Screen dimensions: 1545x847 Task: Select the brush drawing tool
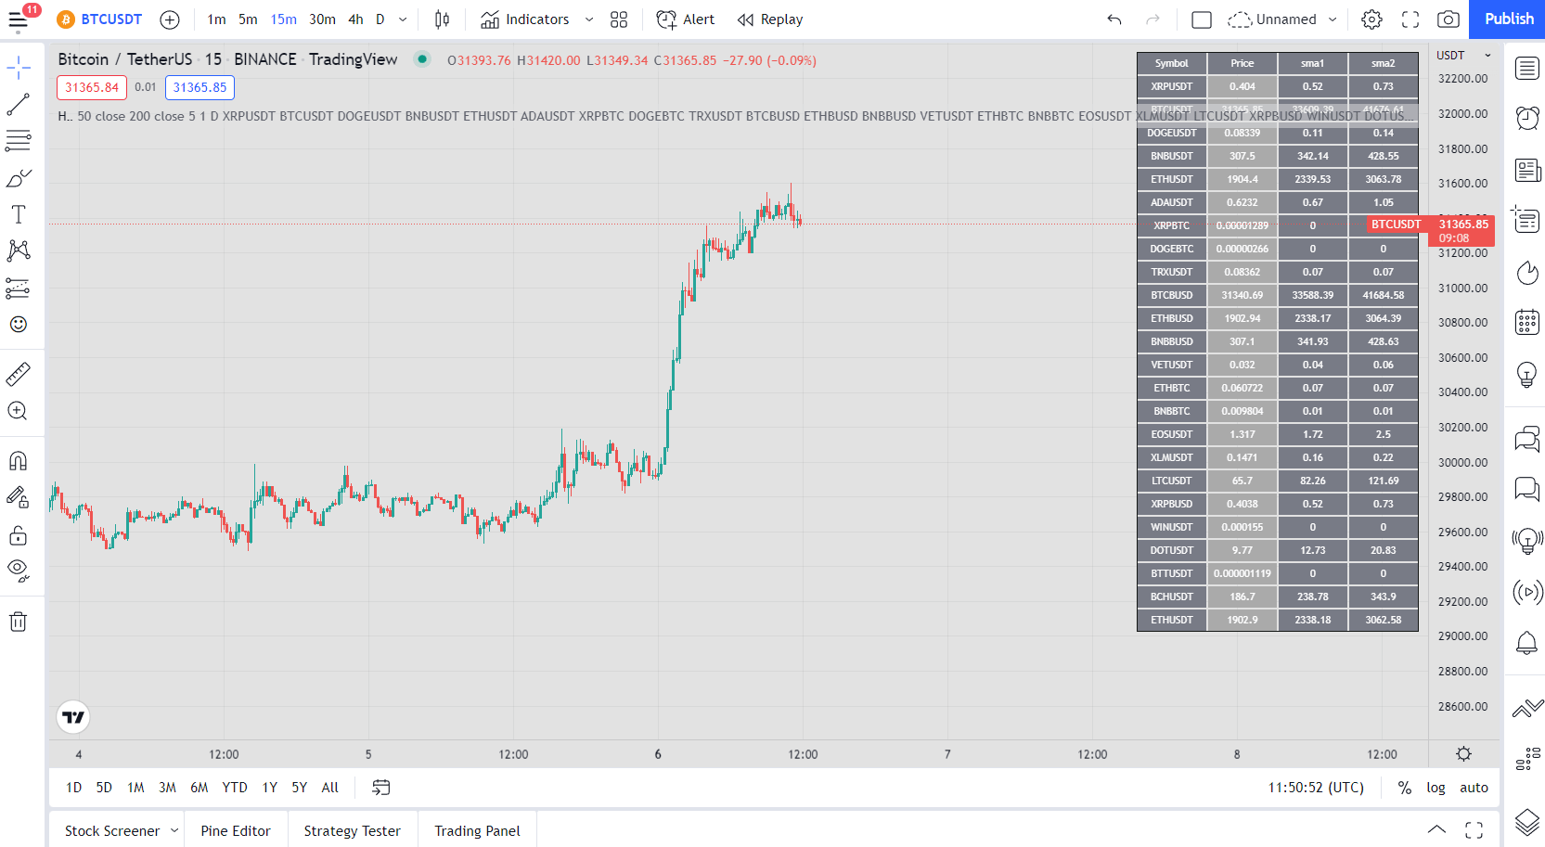pos(19,177)
